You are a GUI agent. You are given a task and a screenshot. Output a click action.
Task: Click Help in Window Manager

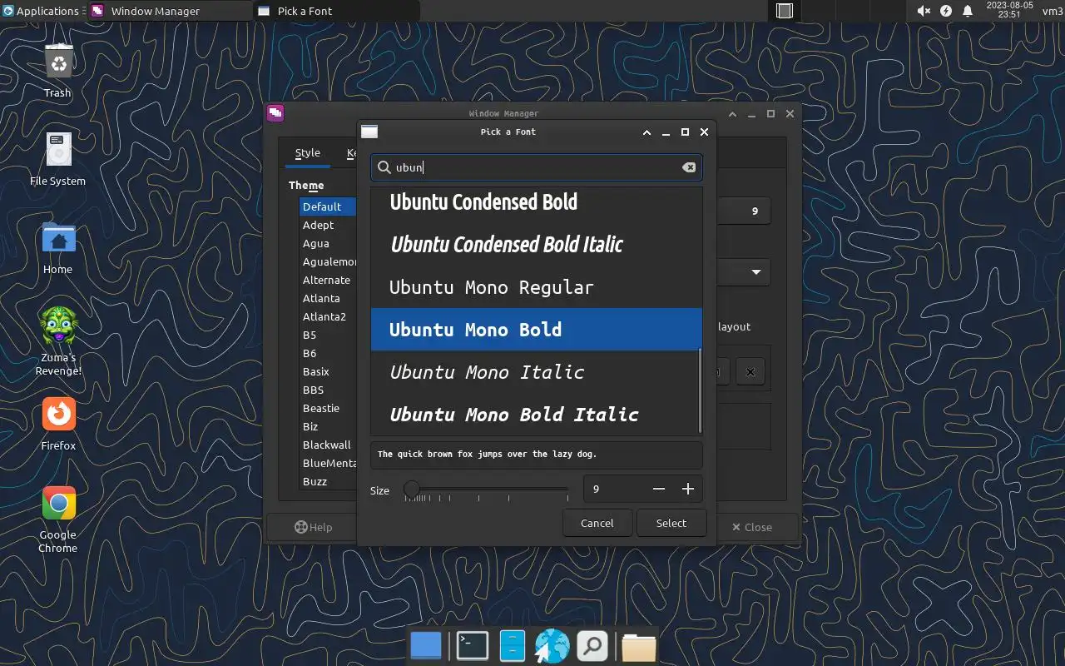tap(313, 527)
